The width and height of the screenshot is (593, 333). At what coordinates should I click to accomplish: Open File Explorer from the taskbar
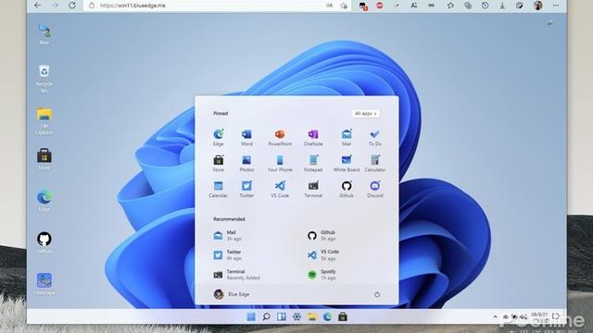tap(312, 316)
